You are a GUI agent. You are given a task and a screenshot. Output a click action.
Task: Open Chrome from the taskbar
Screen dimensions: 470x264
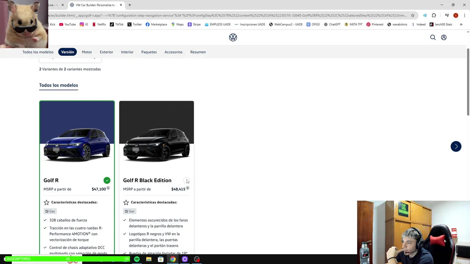173,259
